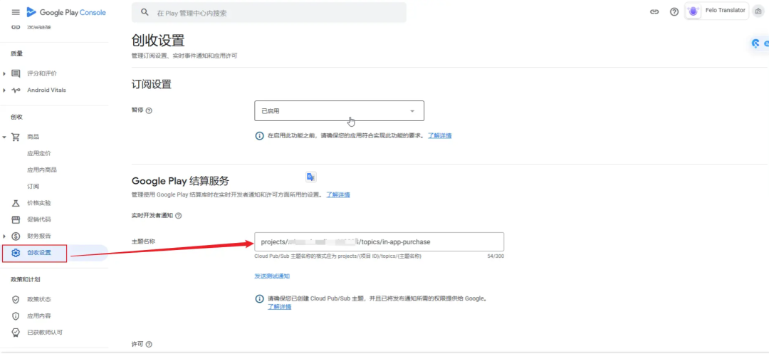Click the 评分和评价 comment icon
The width and height of the screenshot is (769, 354).
click(x=16, y=73)
